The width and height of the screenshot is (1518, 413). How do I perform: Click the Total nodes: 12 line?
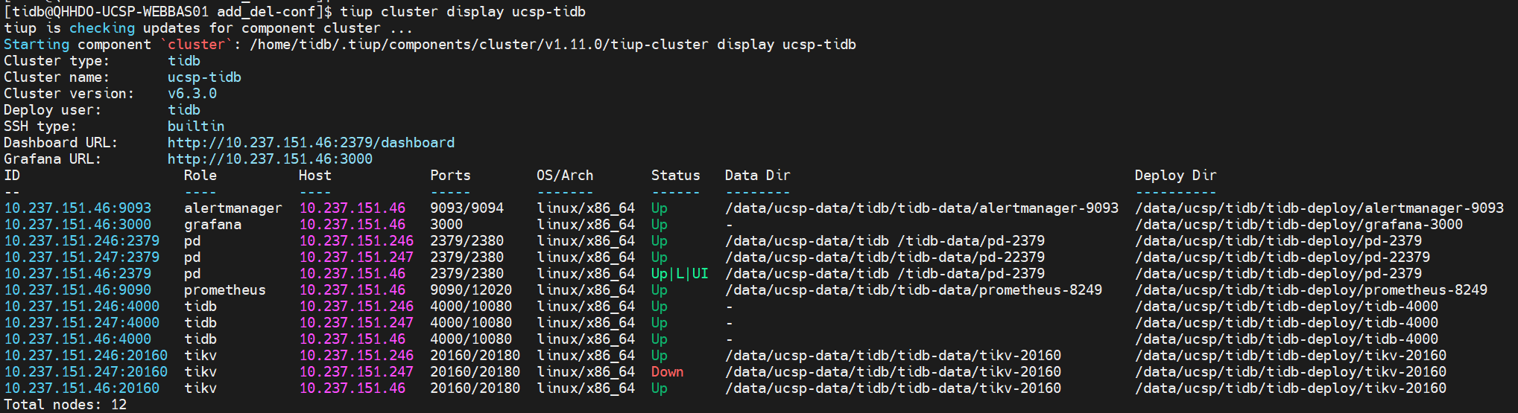point(65,404)
